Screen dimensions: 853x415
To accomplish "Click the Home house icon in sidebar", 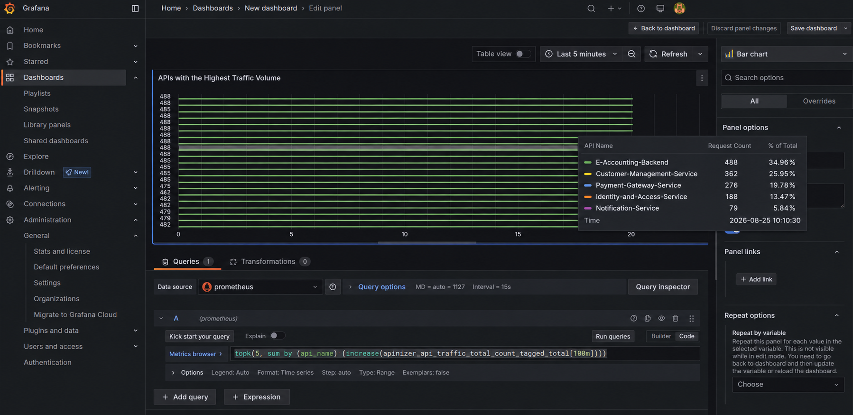I will pos(10,30).
